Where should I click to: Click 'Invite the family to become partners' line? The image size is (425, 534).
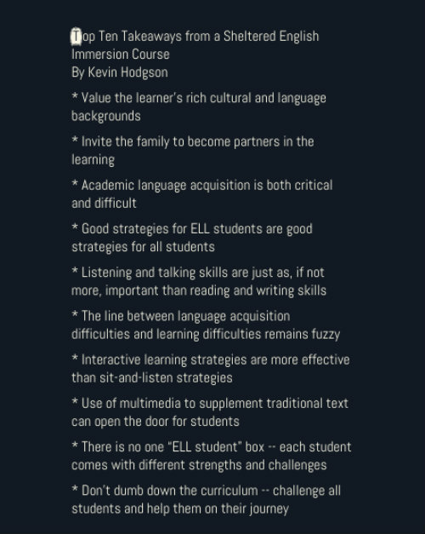pos(193,141)
